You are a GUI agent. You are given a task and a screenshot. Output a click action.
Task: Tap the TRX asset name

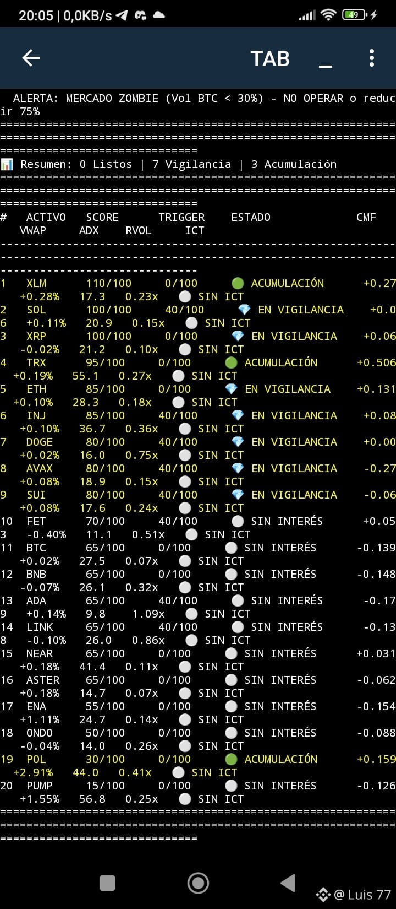[36, 363]
